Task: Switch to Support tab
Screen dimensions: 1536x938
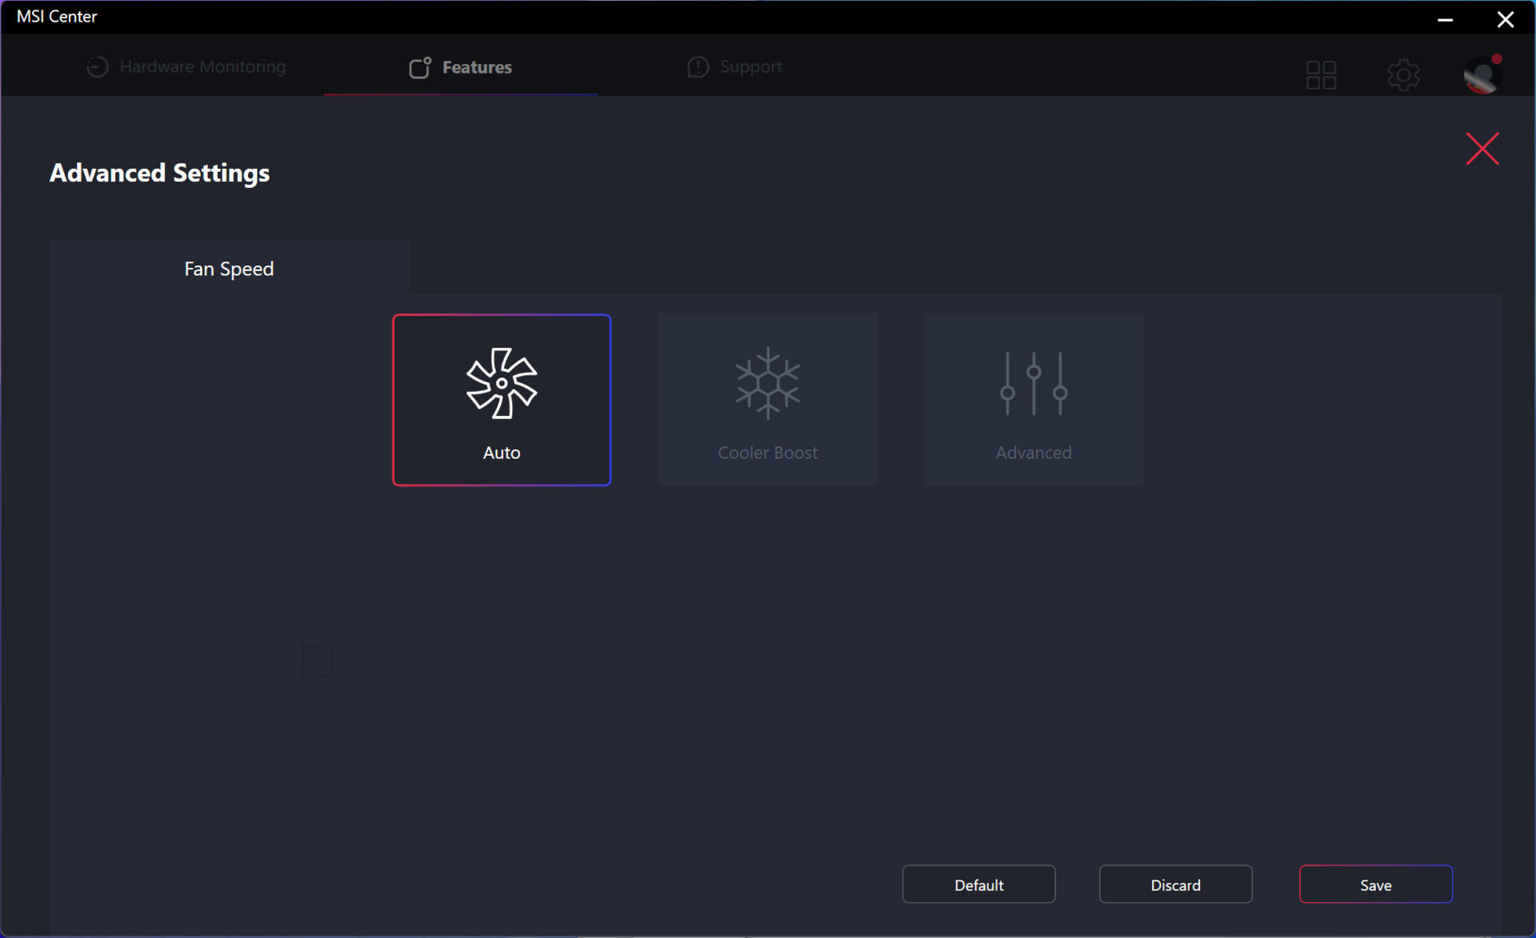Action: (x=750, y=67)
